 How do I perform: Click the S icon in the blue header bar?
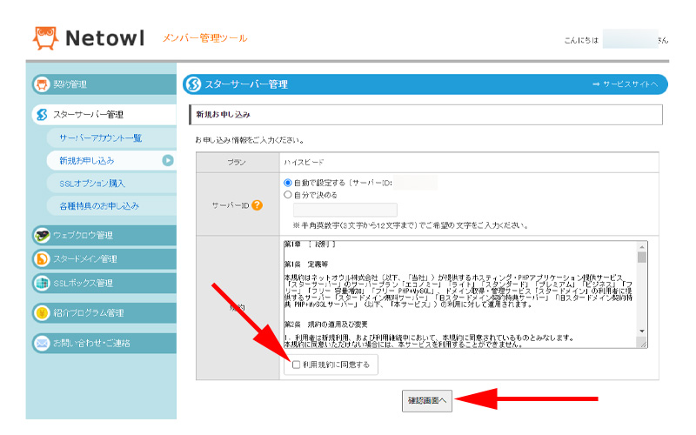coord(193,84)
